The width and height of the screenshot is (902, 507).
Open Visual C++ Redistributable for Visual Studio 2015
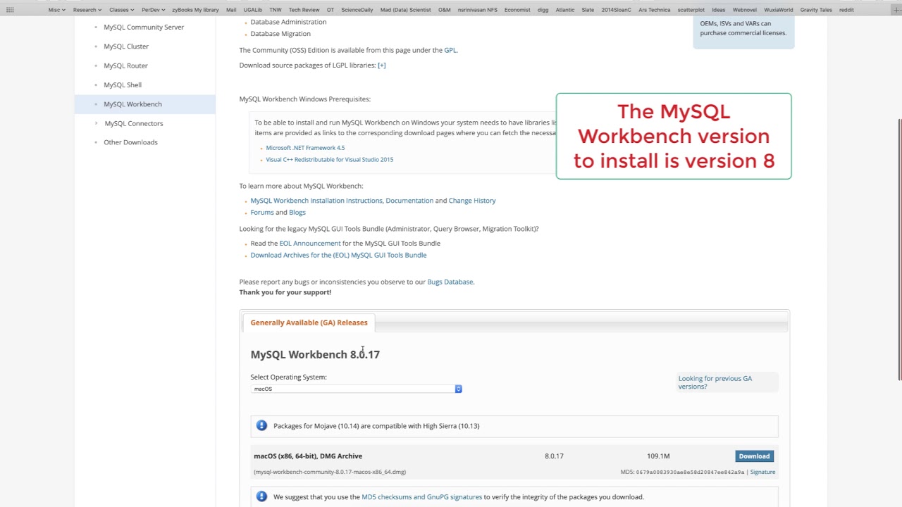tap(329, 159)
